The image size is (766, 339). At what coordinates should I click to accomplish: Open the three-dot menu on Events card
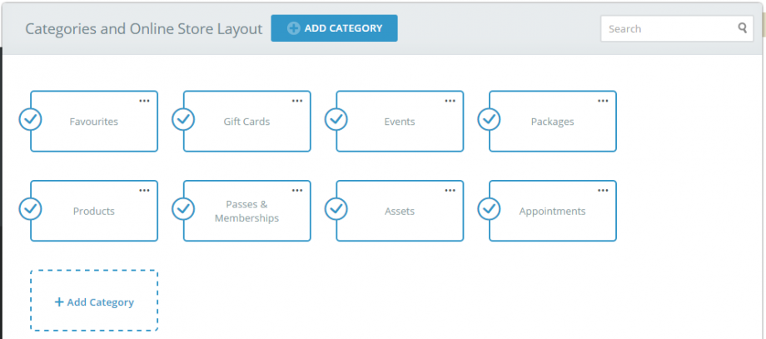click(x=450, y=101)
